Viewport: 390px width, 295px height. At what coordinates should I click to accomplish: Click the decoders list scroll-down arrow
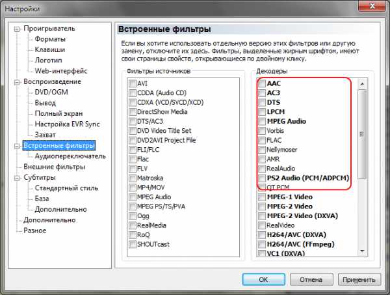(362, 251)
